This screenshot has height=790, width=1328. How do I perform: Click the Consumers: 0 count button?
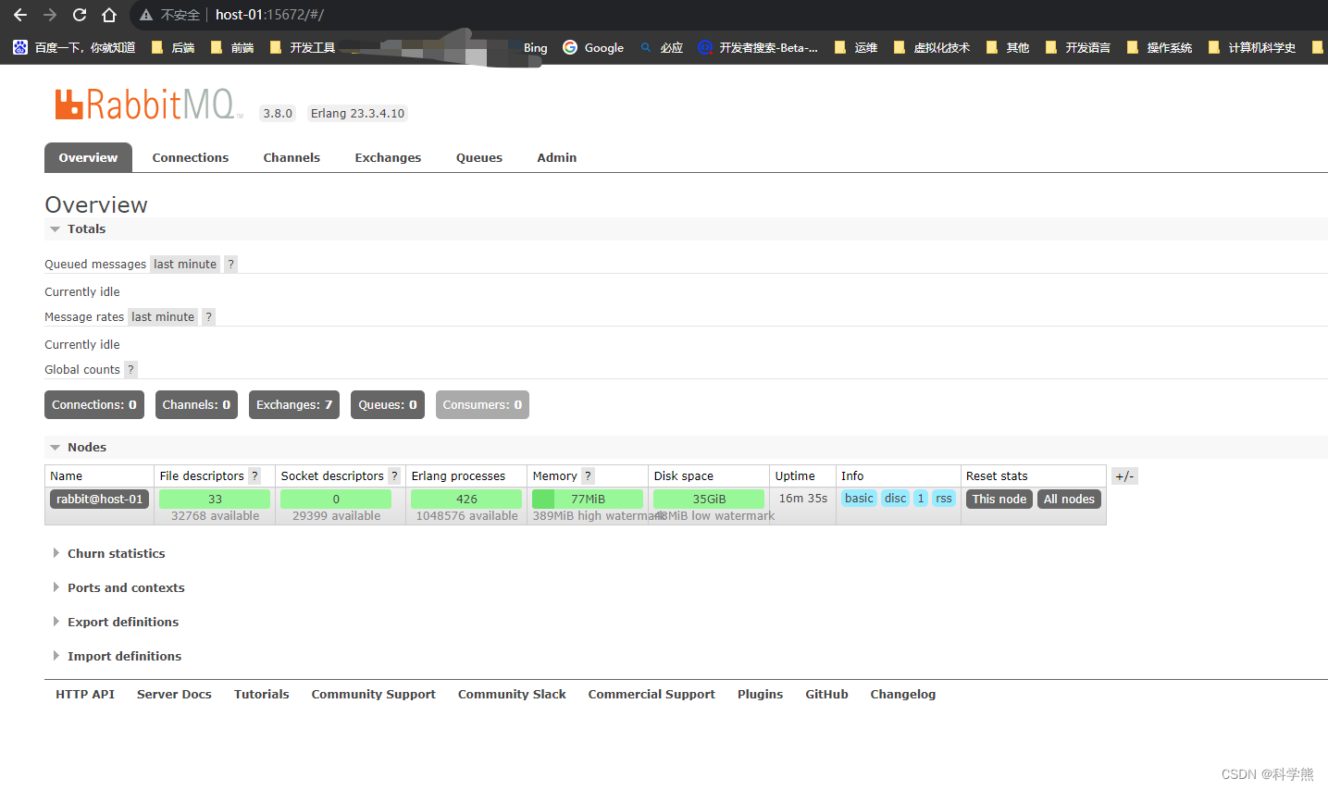[482, 405]
